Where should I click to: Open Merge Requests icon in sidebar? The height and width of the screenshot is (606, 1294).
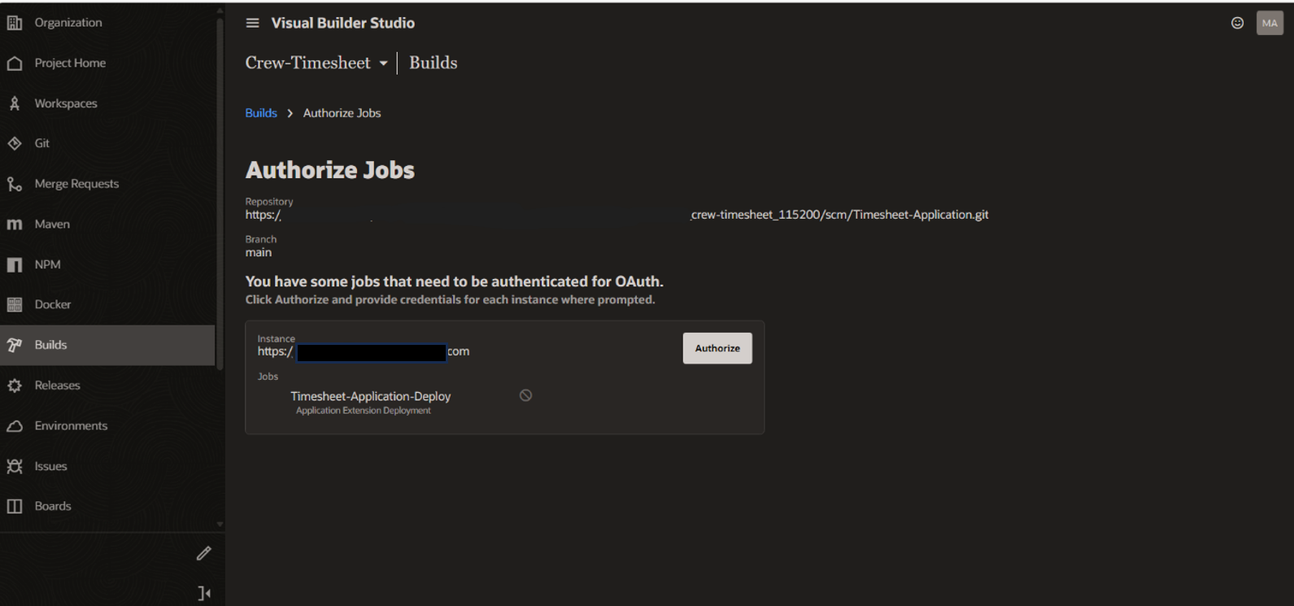click(15, 184)
